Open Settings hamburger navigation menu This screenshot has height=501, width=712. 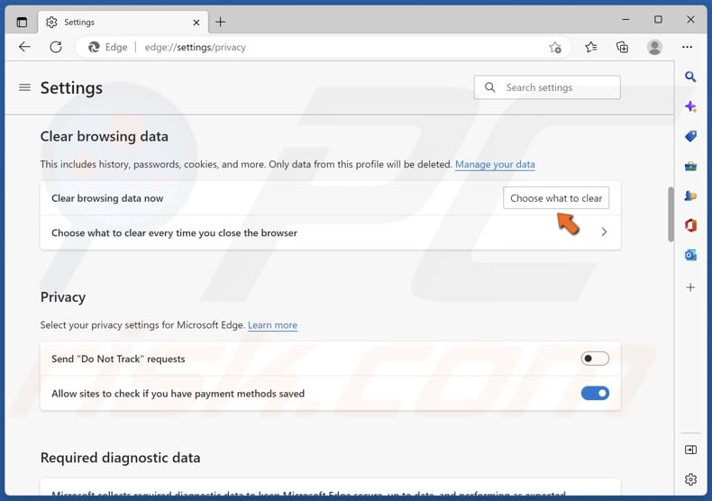tap(24, 87)
